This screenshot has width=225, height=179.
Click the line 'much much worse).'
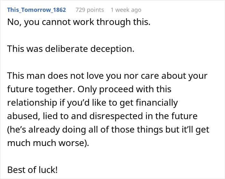[48, 143]
